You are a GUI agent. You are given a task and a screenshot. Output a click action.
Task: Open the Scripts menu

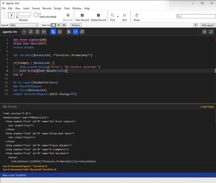[x=57, y=8]
